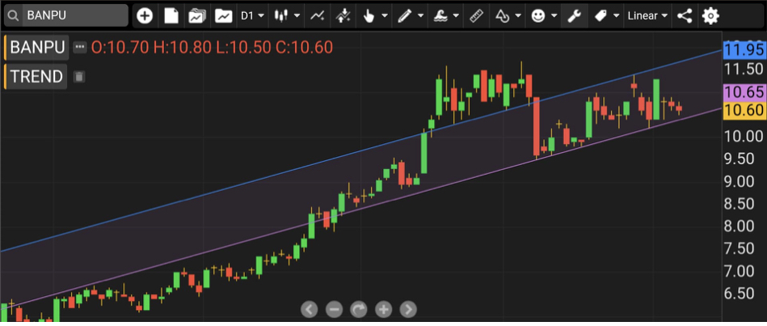This screenshot has height=326, width=767.
Task: Expand the cursor tool dropdown arrow
Action: click(x=385, y=15)
